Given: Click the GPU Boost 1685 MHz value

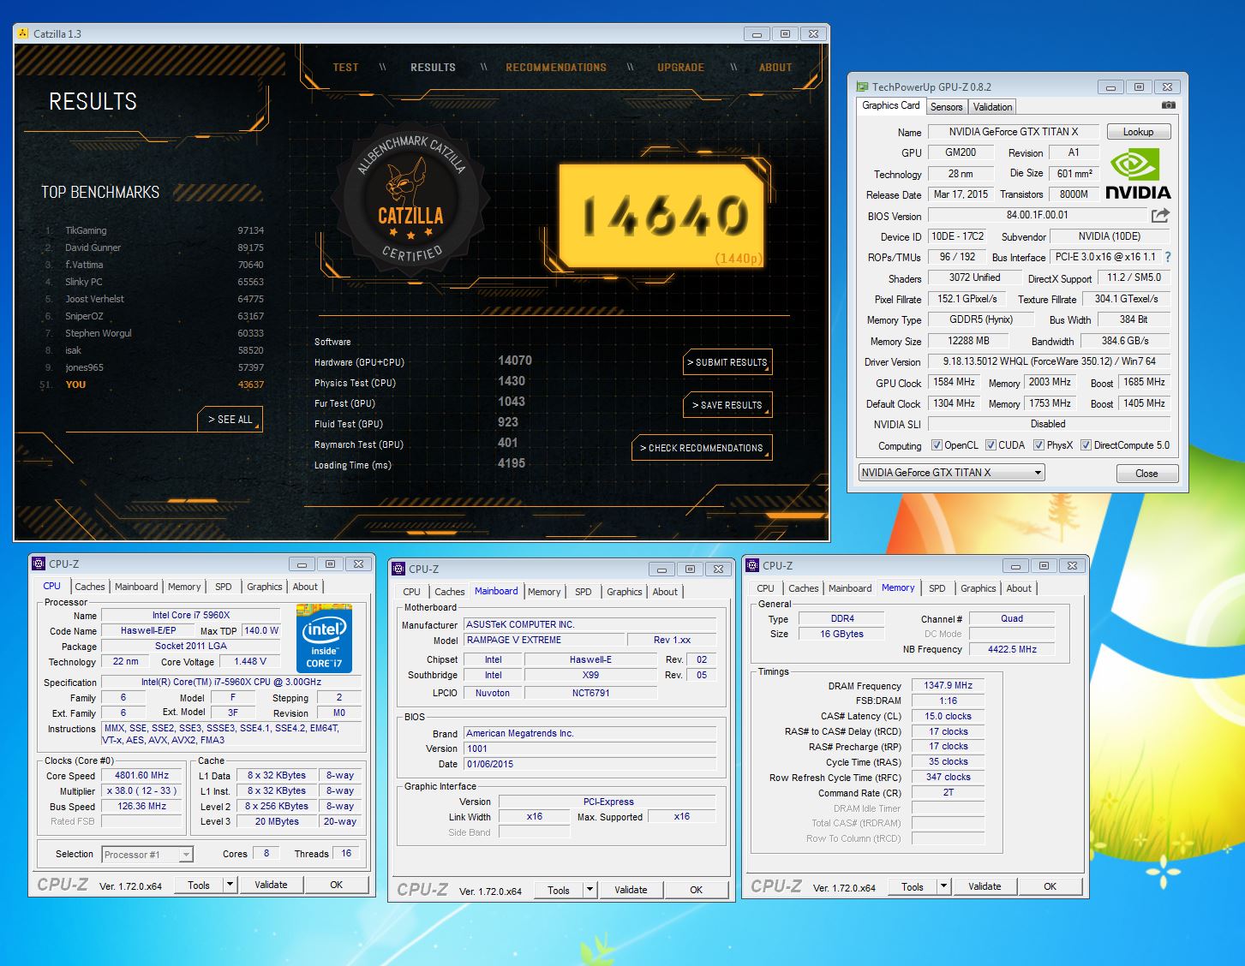Looking at the screenshot, I should point(1144,382).
